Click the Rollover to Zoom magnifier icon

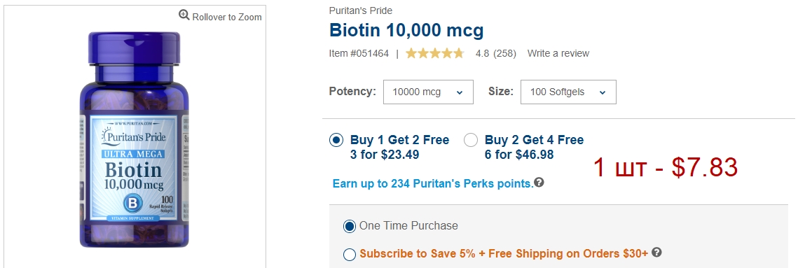184,15
